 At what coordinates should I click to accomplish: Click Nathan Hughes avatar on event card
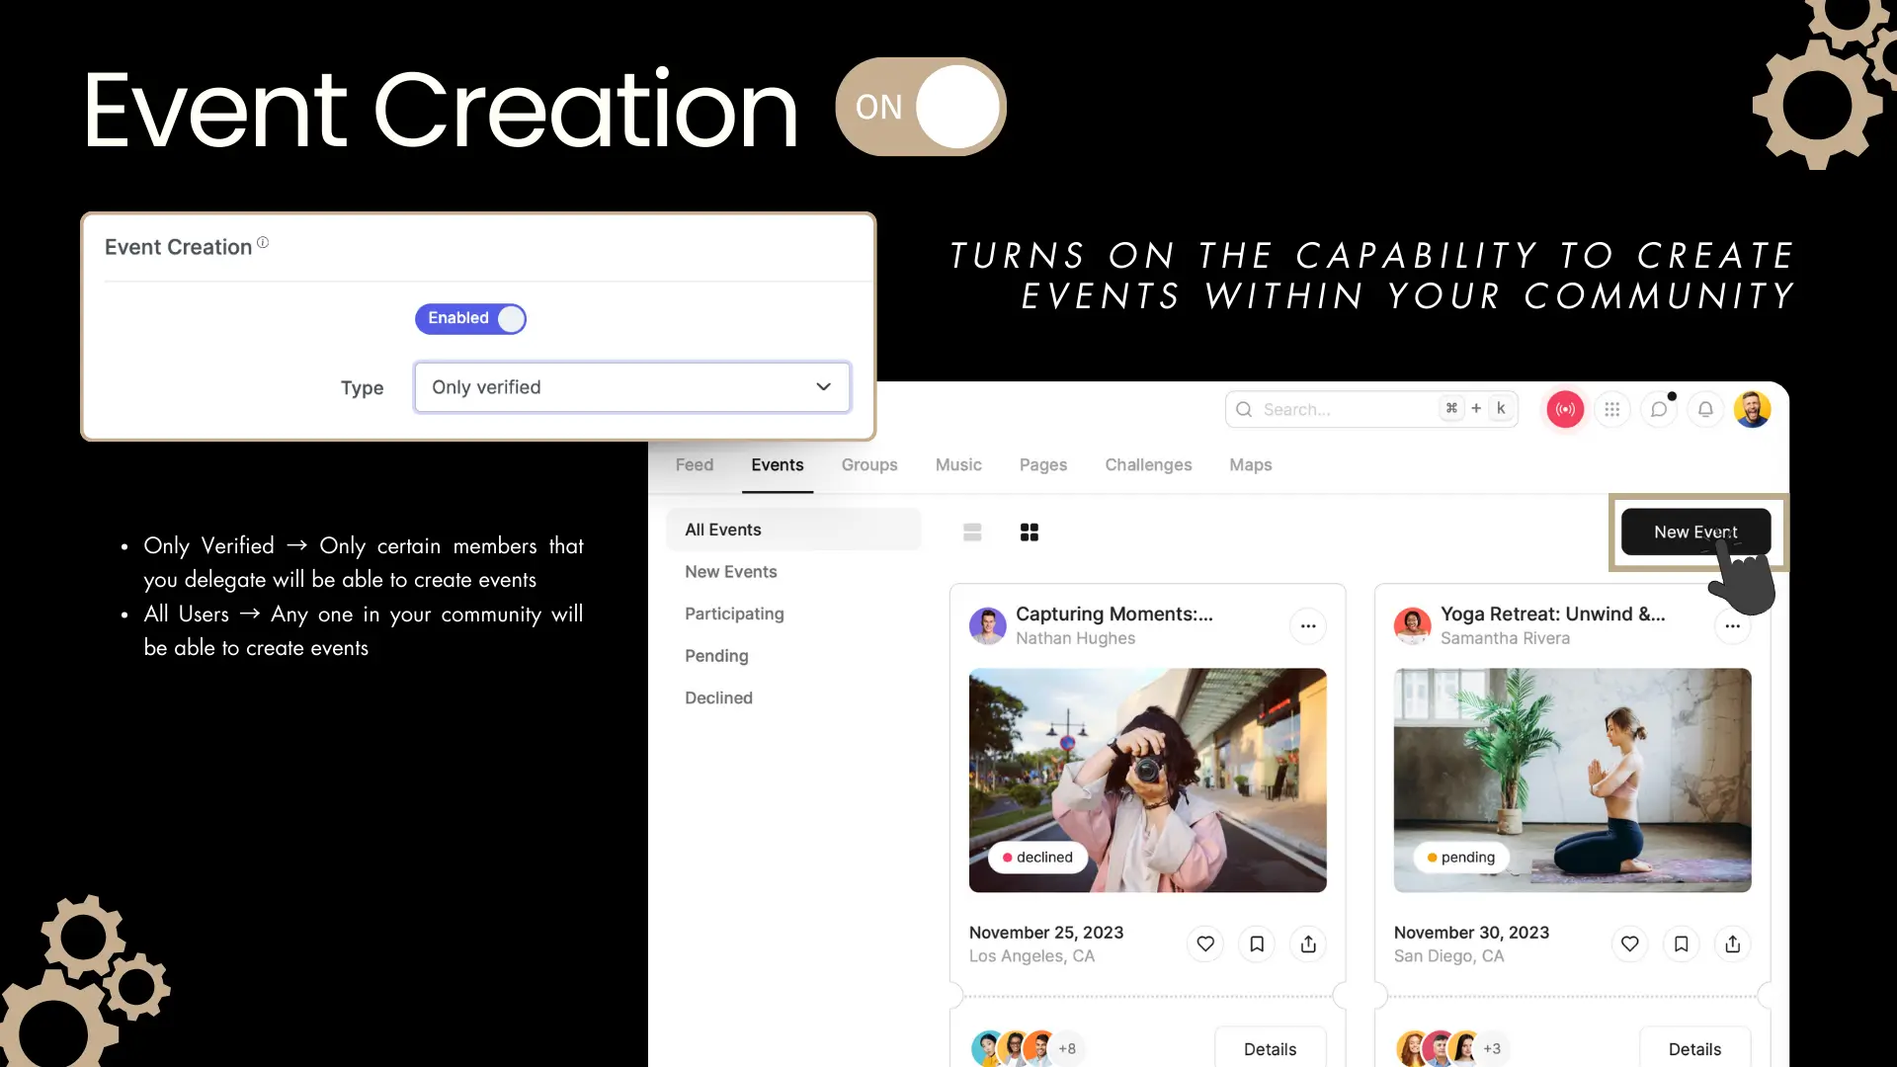988,625
